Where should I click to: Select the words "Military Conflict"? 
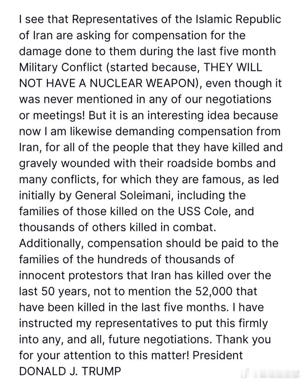click(x=61, y=67)
